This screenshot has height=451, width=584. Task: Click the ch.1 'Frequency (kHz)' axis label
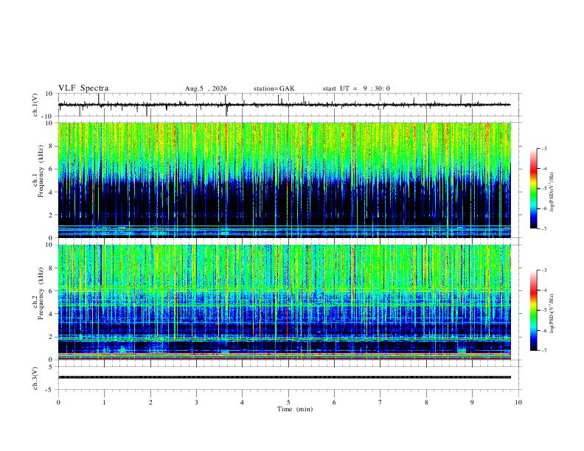[41, 171]
